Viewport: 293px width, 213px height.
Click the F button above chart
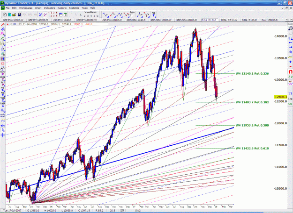[11, 24]
